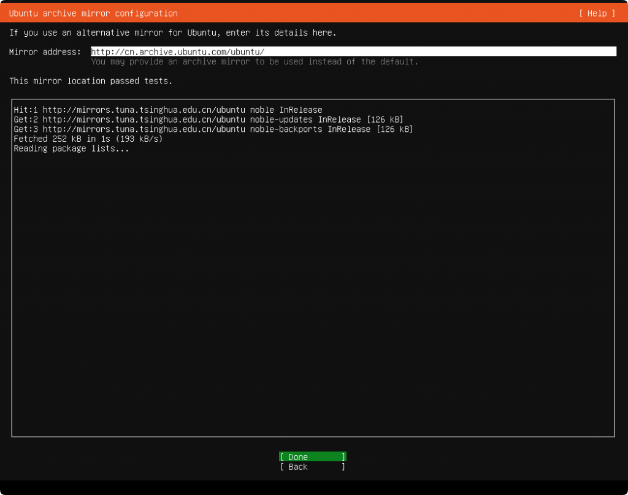Click 'This mirror location passed tests.' message
628x495 pixels.
pos(91,81)
